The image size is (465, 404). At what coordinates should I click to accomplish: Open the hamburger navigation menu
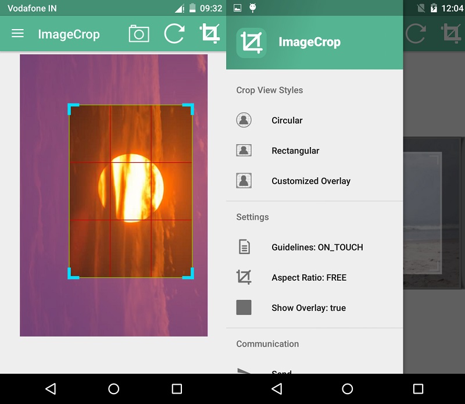click(x=18, y=34)
